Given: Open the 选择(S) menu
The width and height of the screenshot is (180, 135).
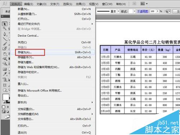Looking at the screenshot, I should click(x=68, y=4).
